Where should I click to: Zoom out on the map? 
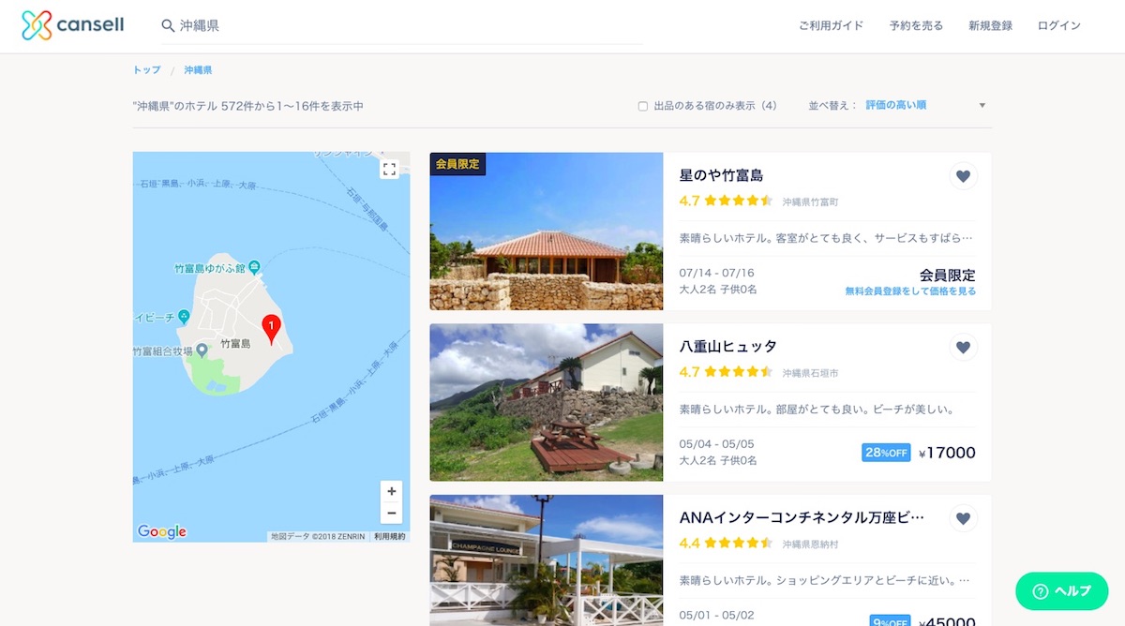392,513
